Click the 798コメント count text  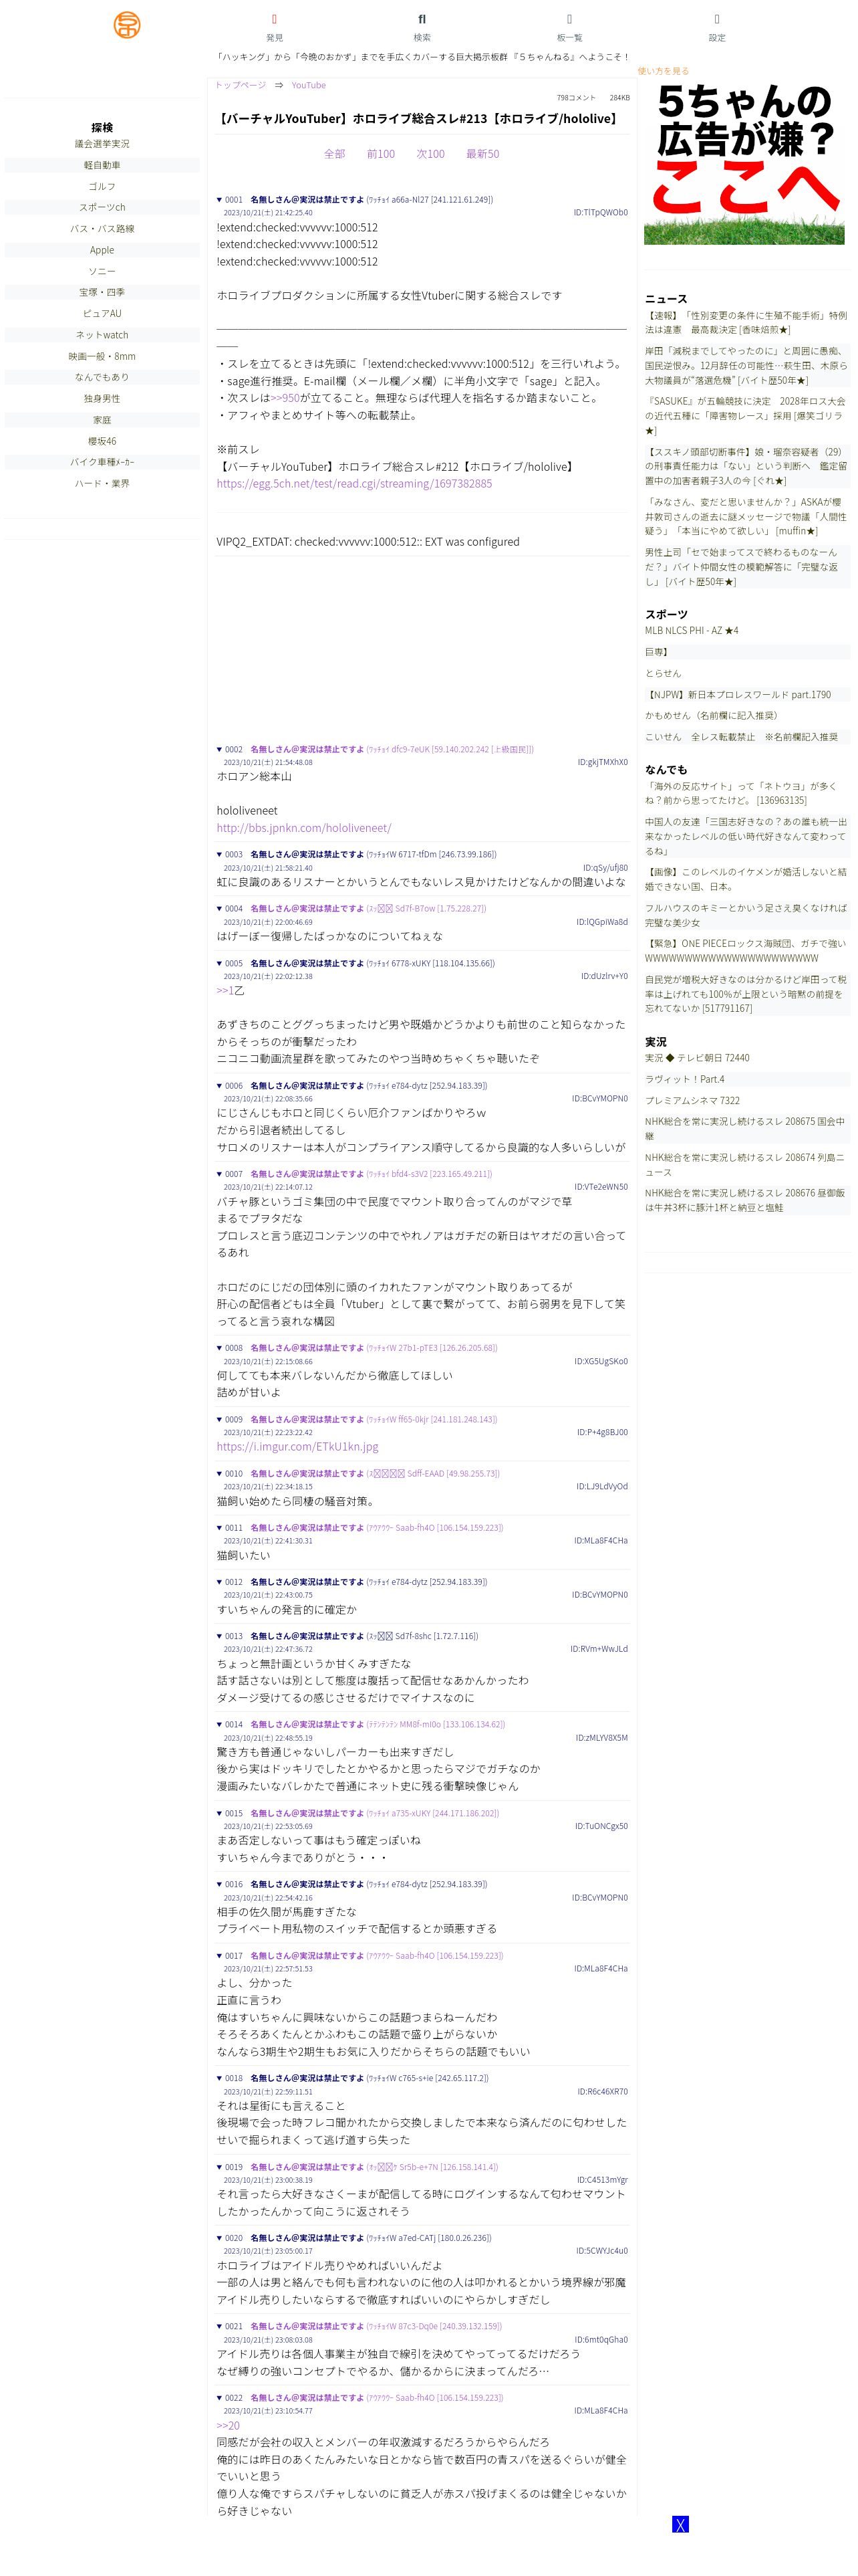[576, 98]
